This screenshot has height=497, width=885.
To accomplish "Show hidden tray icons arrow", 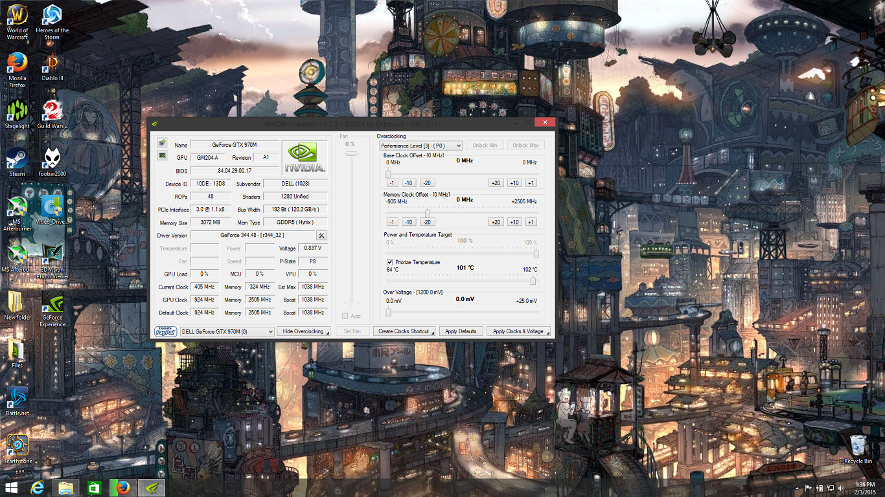I will (797, 488).
